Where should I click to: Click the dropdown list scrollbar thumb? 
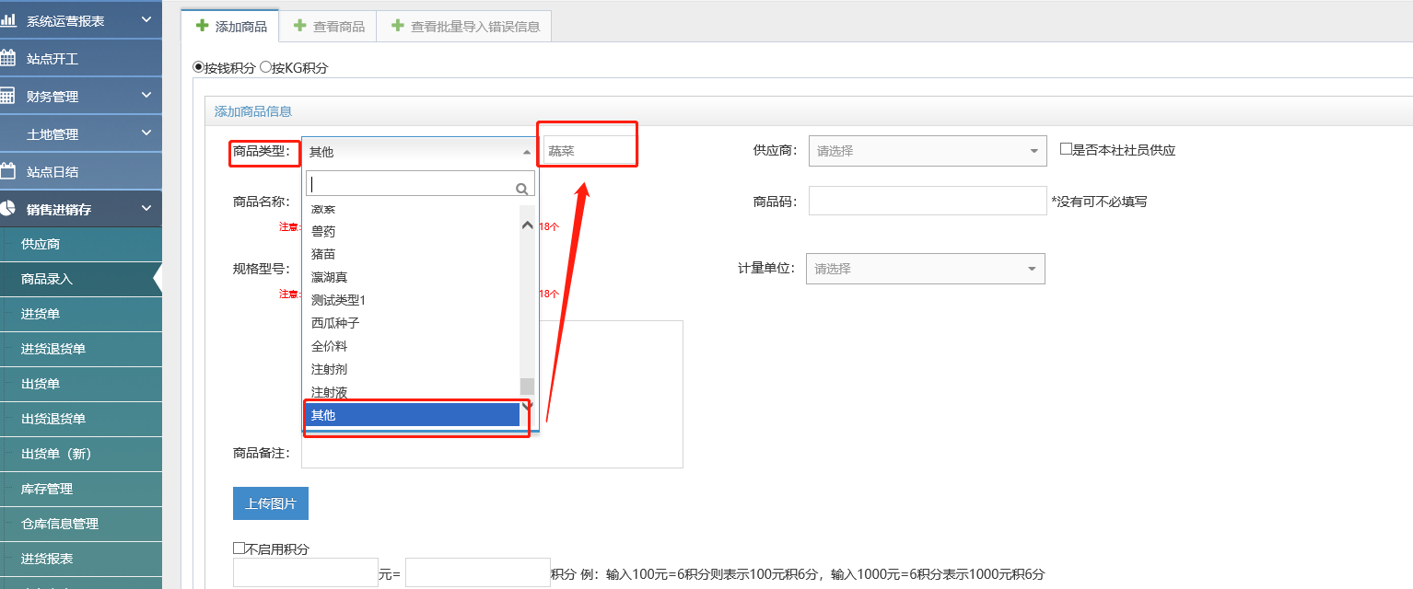point(527,386)
